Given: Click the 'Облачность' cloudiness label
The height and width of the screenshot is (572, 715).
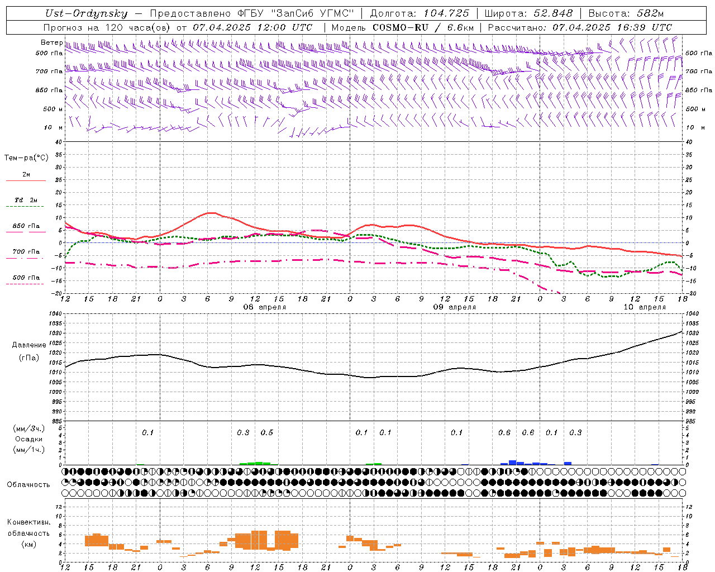Looking at the screenshot, I should point(28,485).
